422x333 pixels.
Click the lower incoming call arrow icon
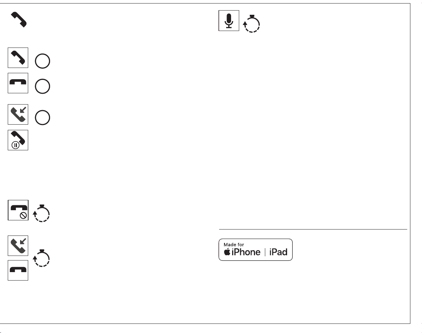pyautogui.click(x=18, y=246)
